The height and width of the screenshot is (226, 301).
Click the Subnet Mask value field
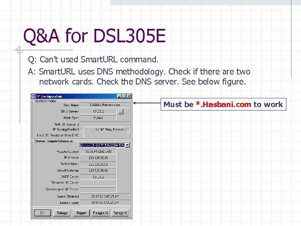[98, 164]
